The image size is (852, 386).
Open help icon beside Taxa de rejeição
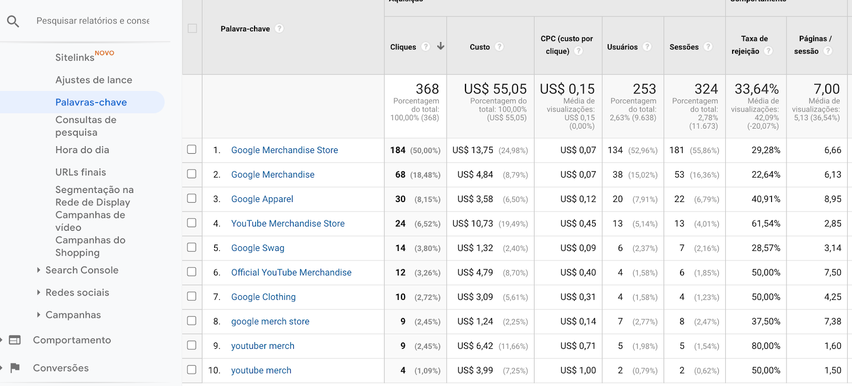tap(768, 51)
